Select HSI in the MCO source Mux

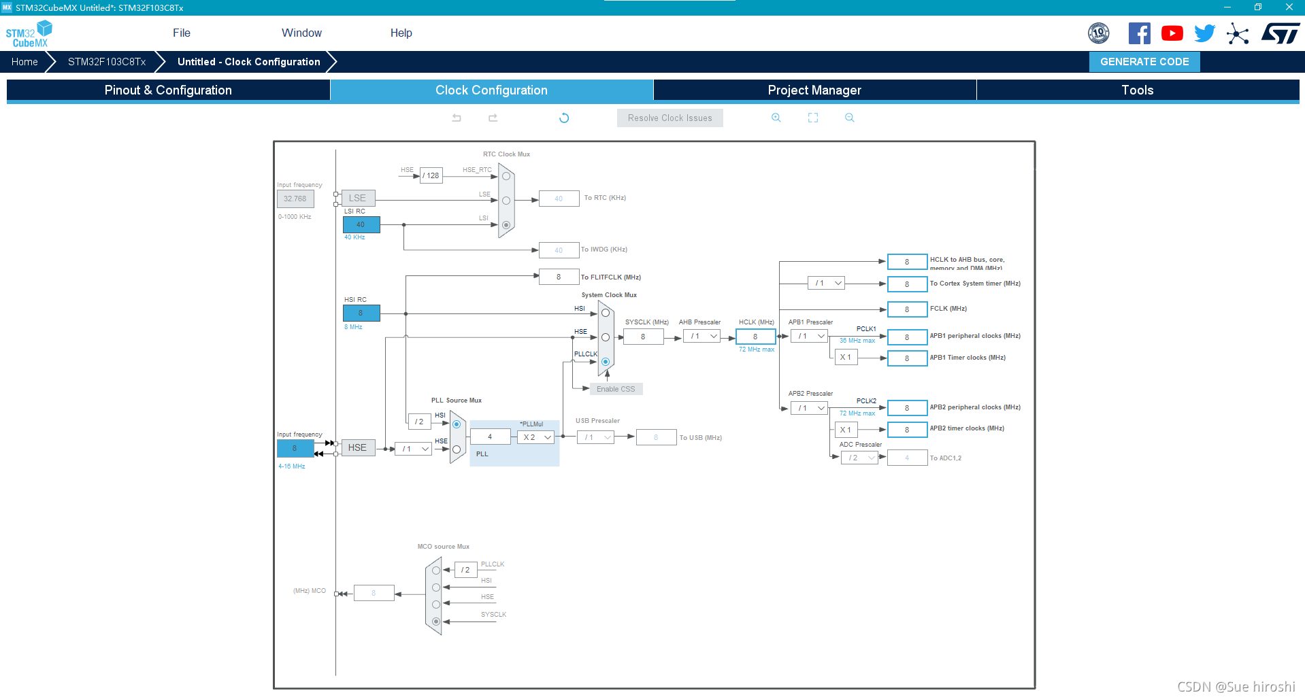(x=436, y=587)
